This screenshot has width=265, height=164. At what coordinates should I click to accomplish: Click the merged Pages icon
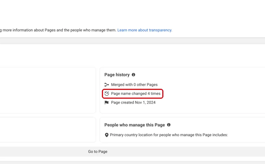click(x=107, y=85)
